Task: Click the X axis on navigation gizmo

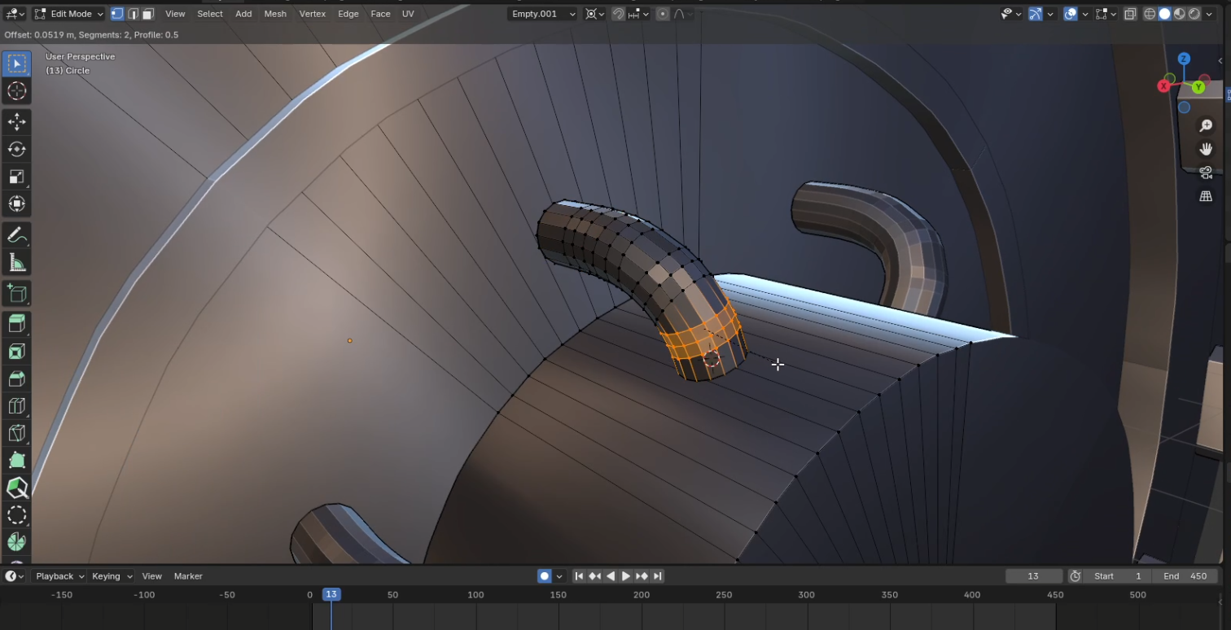Action: [1164, 85]
